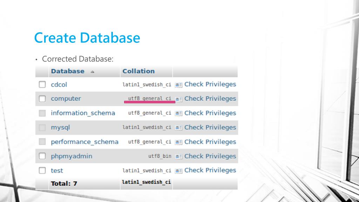The image size is (359, 202).
Task: Check Privileges for information_schema
Action: tap(210, 113)
